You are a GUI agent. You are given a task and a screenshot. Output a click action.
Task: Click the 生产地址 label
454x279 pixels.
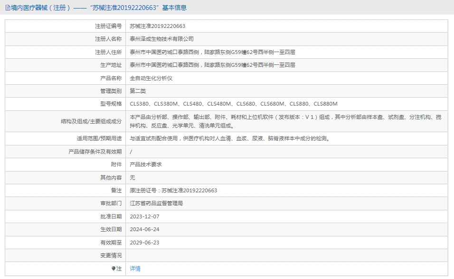[x=111, y=65]
